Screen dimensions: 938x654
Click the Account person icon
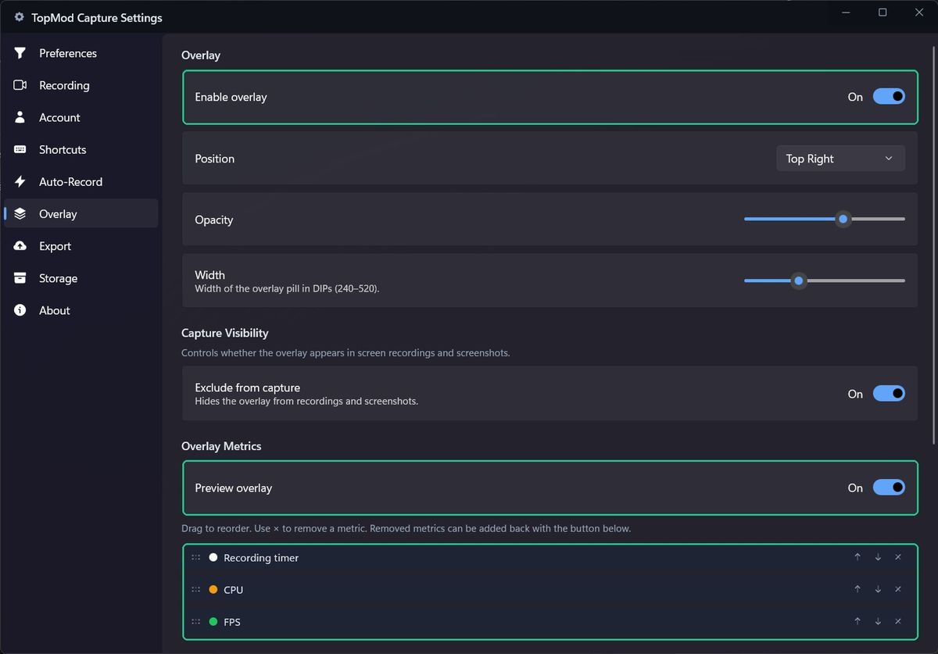coord(20,117)
